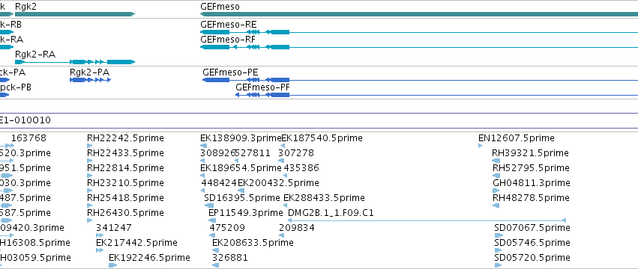Click the 435386 feature label
This screenshot has height=269, width=638.
(301, 168)
